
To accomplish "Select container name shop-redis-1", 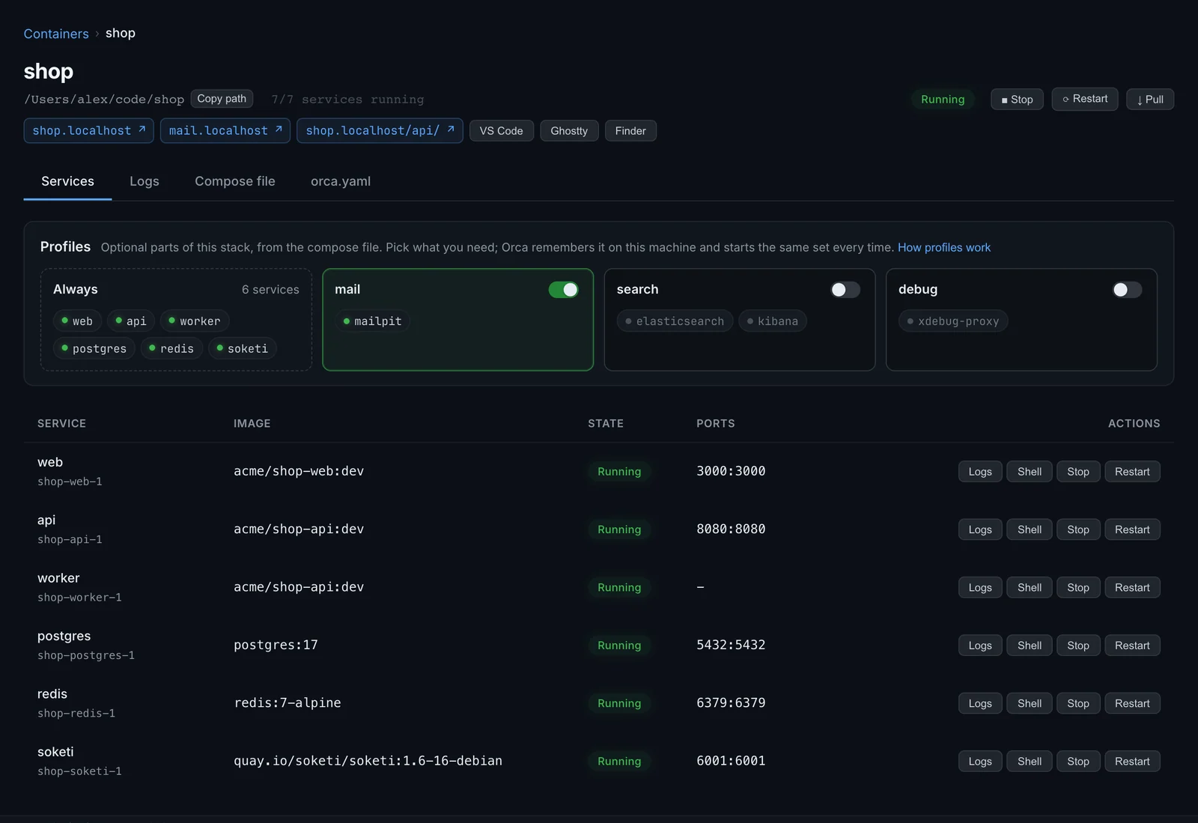I will [x=76, y=713].
